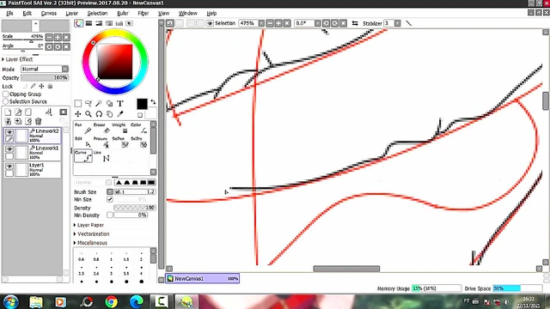
Task: Hide the Linework1 layer
Action: coord(9,148)
